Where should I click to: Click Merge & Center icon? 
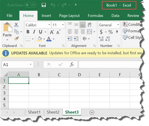pyautogui.click(x=89, y=31)
